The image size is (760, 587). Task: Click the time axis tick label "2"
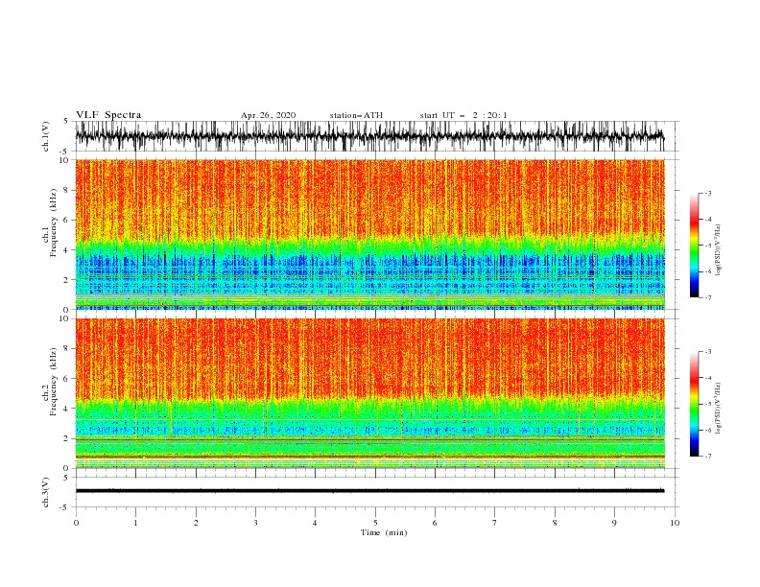(x=196, y=523)
